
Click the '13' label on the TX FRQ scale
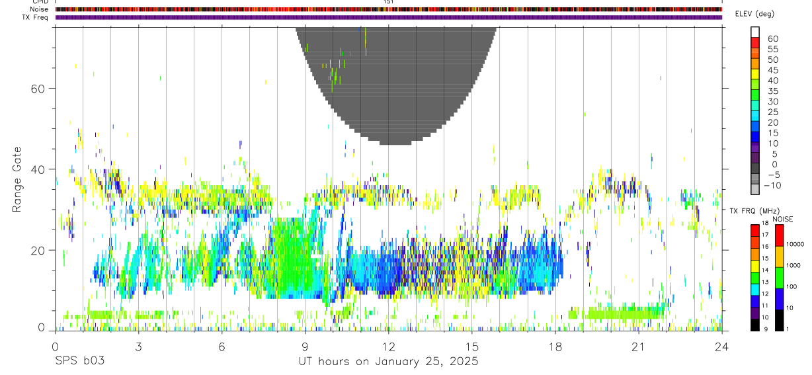765,282
